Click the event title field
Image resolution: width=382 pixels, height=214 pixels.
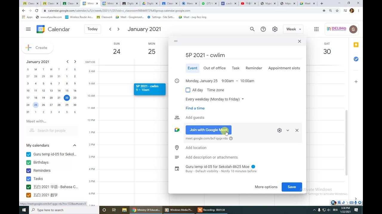point(244,55)
